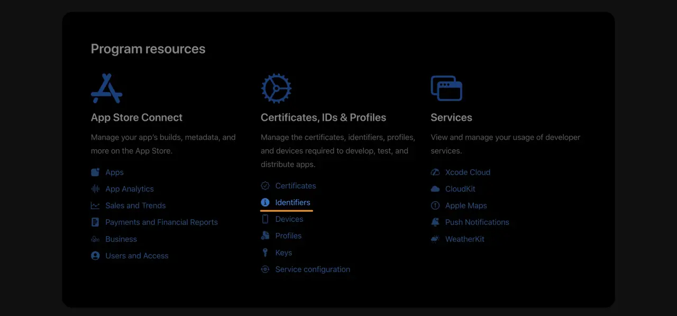Click the seal icon beside Certificates
The height and width of the screenshot is (316, 677).
coord(265,186)
